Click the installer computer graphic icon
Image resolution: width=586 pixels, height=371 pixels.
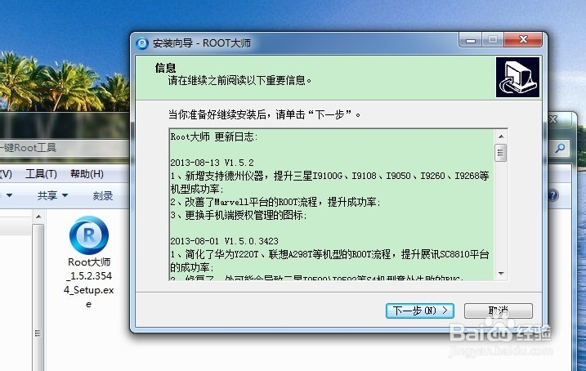click(x=517, y=77)
